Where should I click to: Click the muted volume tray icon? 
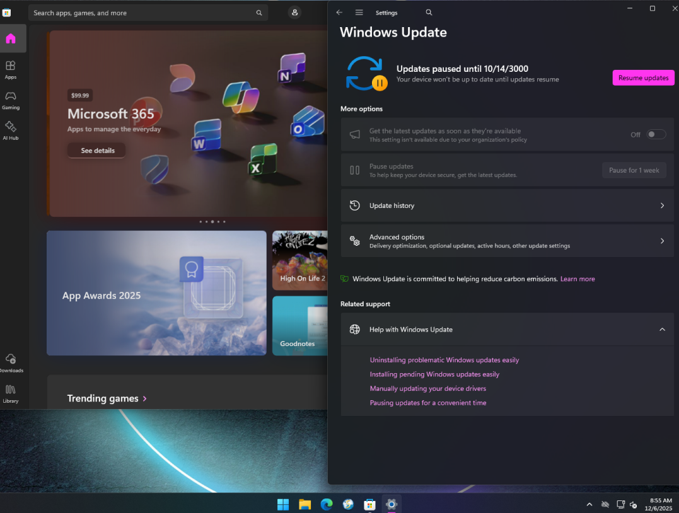coord(634,504)
